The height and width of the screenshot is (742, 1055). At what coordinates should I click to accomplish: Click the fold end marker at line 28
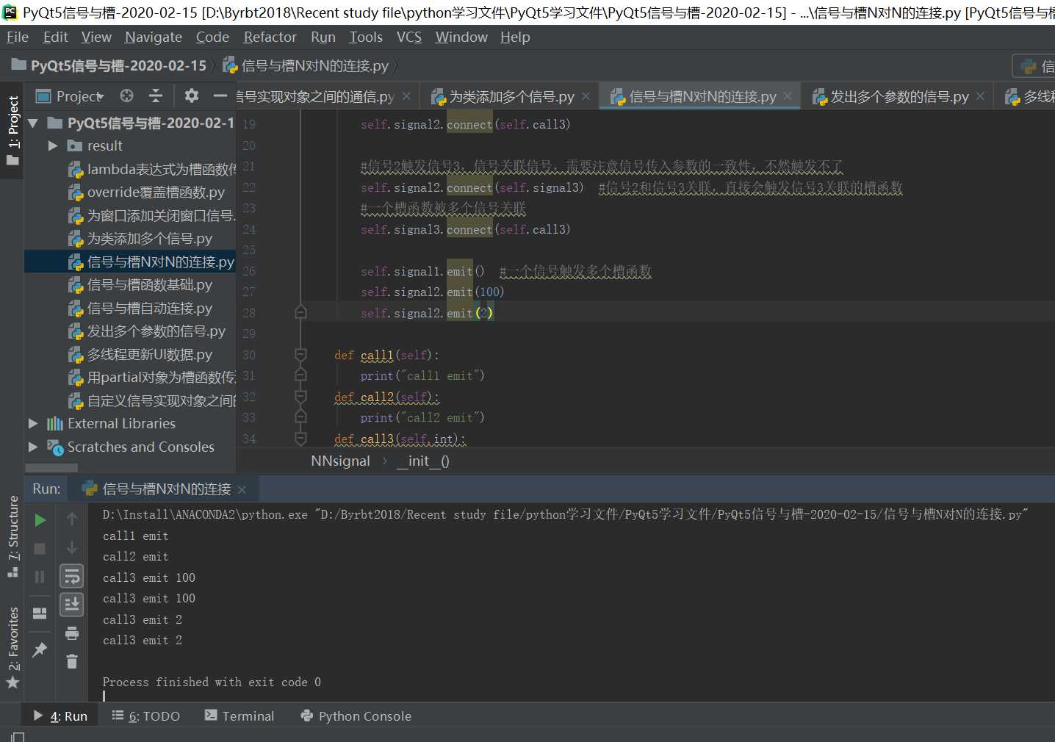coord(300,312)
